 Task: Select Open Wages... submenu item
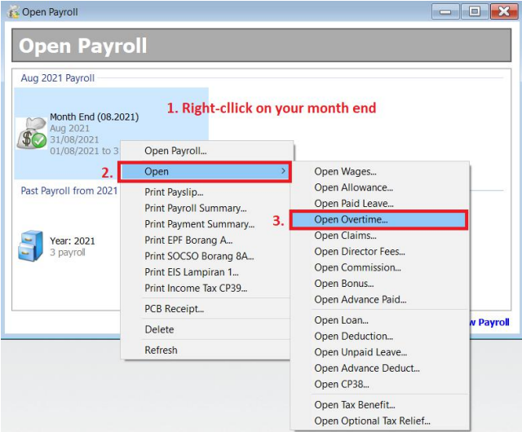345,172
